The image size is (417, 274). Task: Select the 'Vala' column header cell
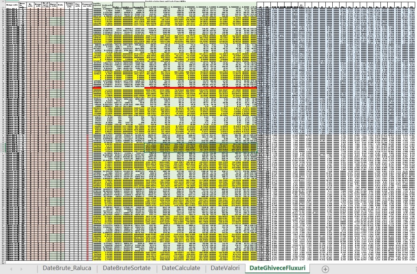click(61, 4)
